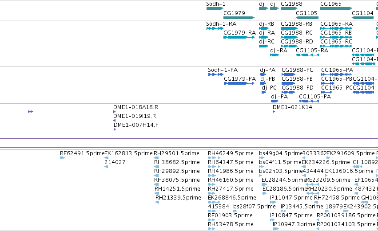Image resolution: width=378 pixels, height=231 pixels.
Task: Click the dj-RA transcript label
Action: pyautogui.click(x=267, y=33)
